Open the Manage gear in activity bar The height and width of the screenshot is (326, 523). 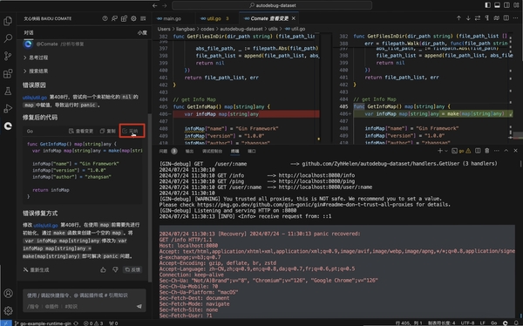point(8,310)
